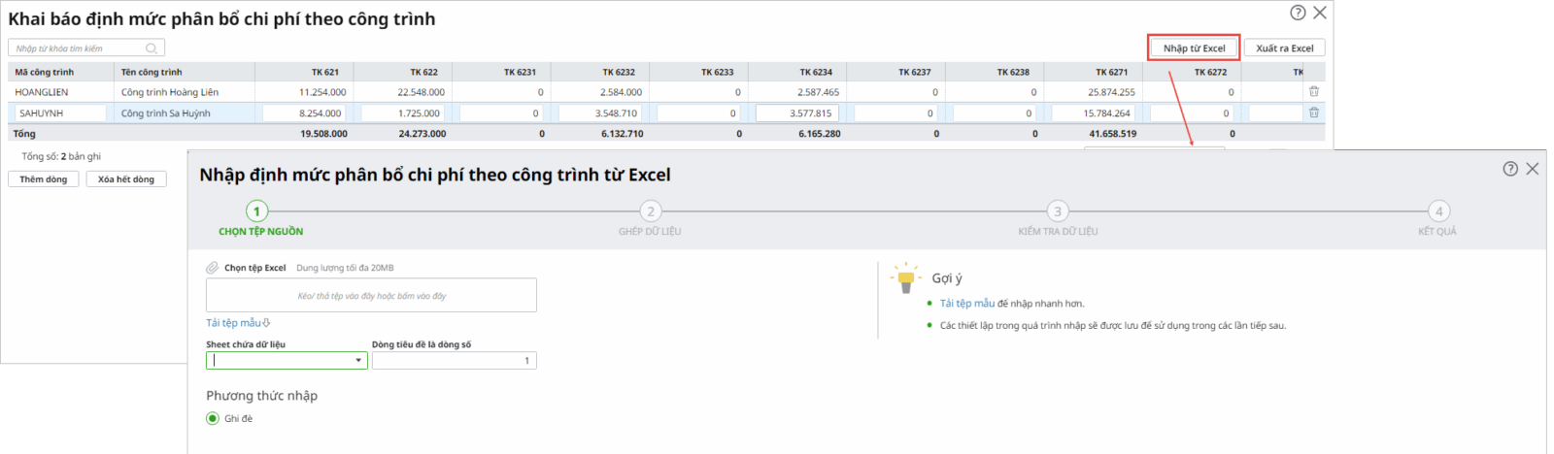The image size is (1554, 454).
Task: Go to step 3 Kiểm tra dữ liệu
Action: 1058,211
